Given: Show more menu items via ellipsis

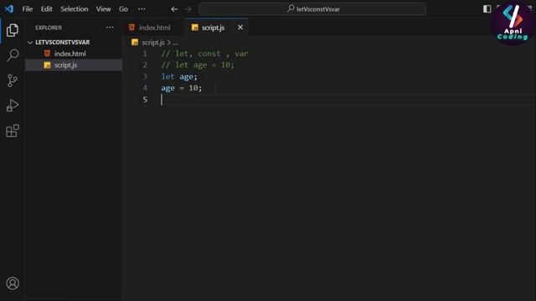Looking at the screenshot, I should pyautogui.click(x=142, y=9).
